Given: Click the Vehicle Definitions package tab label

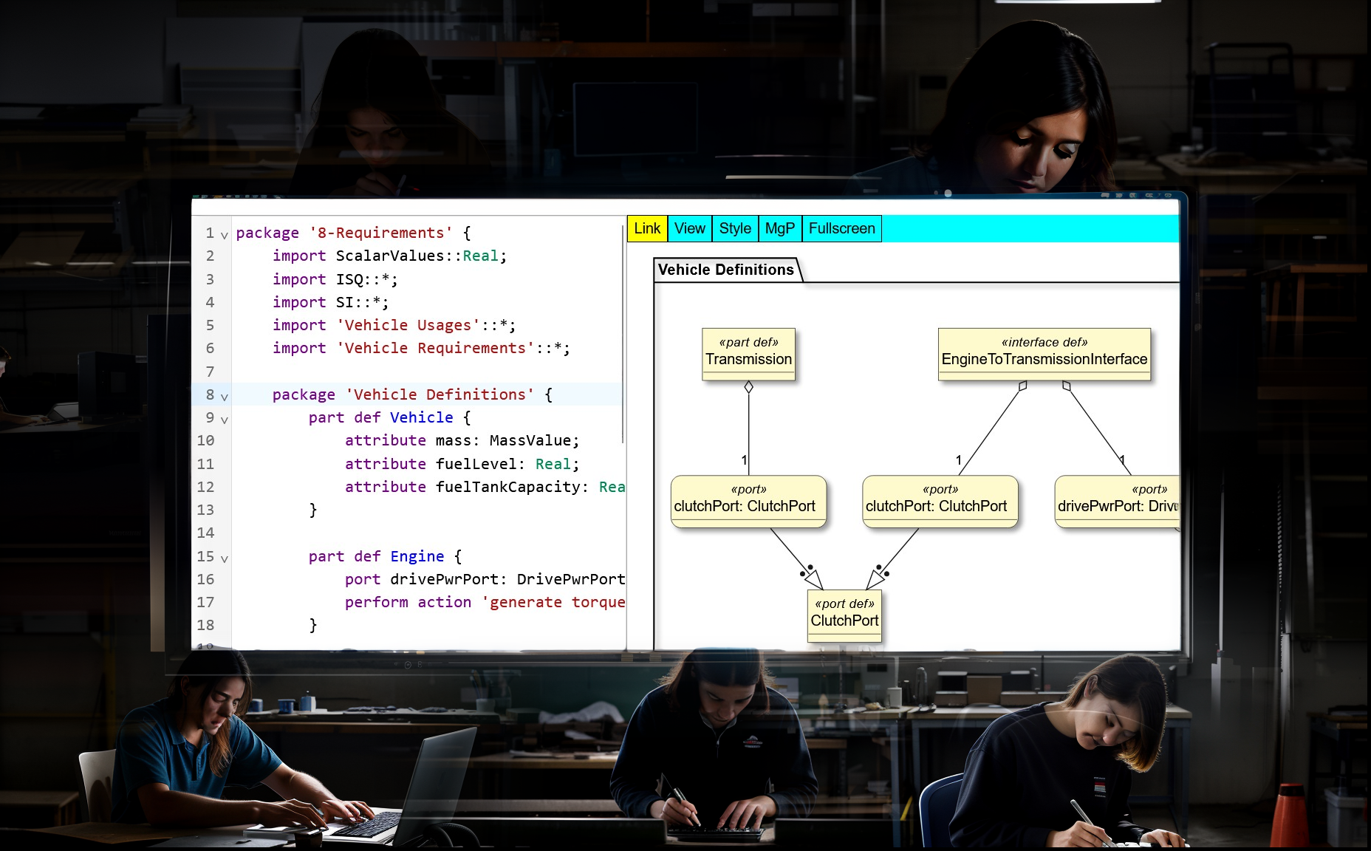Looking at the screenshot, I should click(725, 270).
